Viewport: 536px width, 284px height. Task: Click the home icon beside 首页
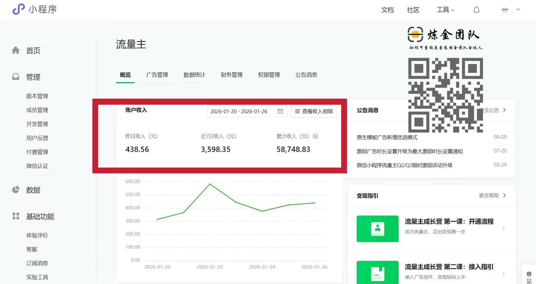(16, 50)
